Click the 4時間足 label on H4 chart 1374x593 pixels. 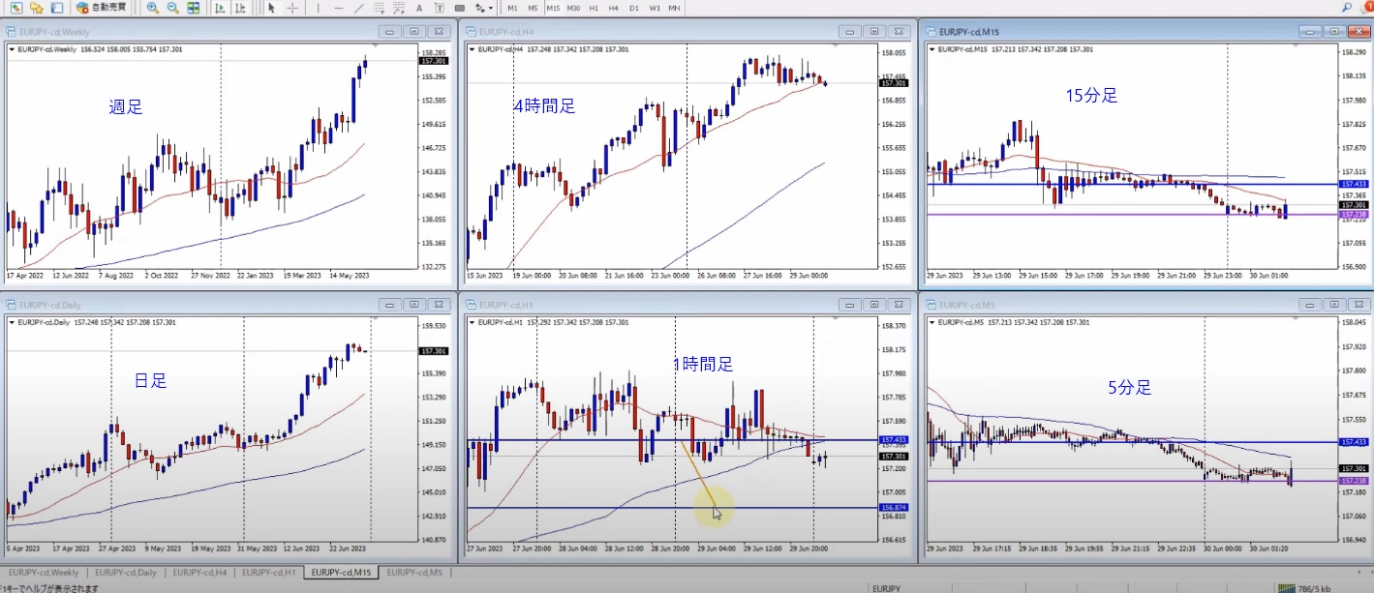[x=544, y=106]
